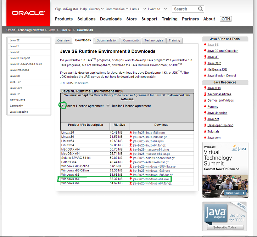Switch to the Technologies tab
Image resolution: width=257 pixels, height=237 pixels.
[154, 40]
